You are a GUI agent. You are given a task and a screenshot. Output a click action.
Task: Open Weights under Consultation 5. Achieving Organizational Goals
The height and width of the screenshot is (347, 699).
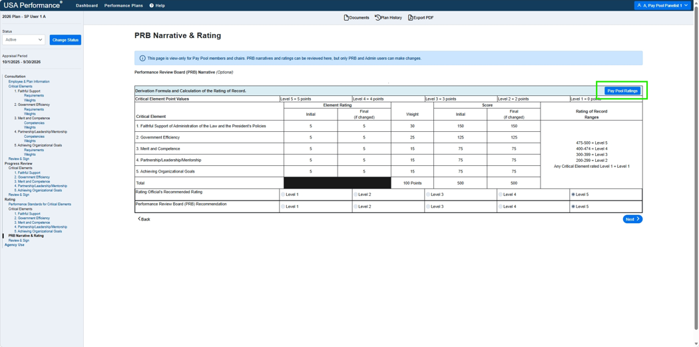[30, 155]
